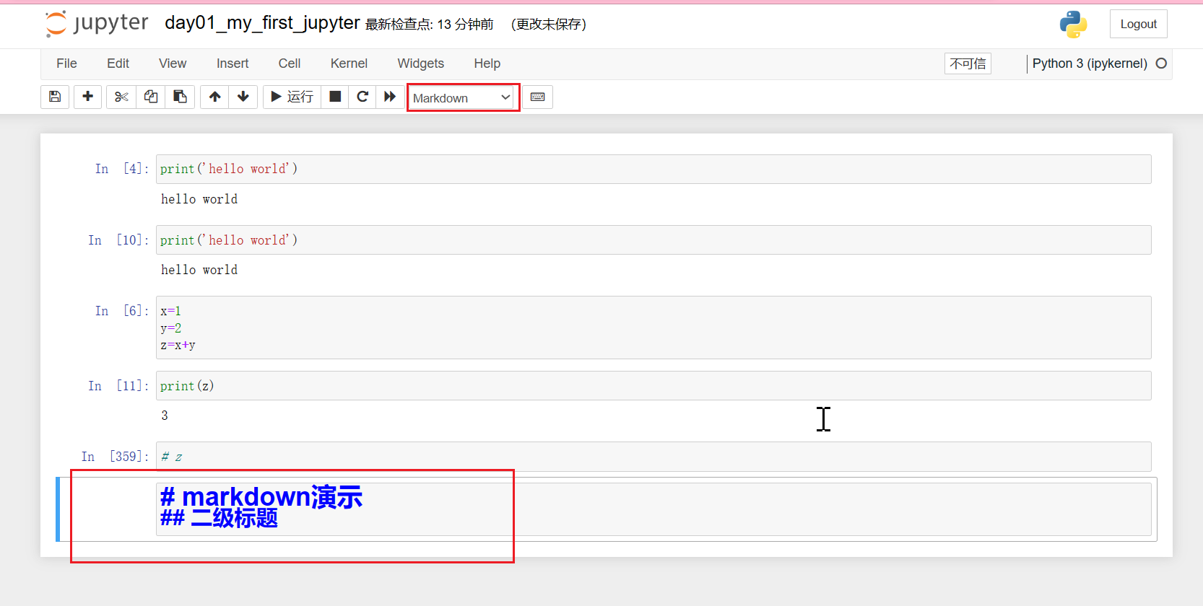Copy selected cells icon

click(151, 97)
